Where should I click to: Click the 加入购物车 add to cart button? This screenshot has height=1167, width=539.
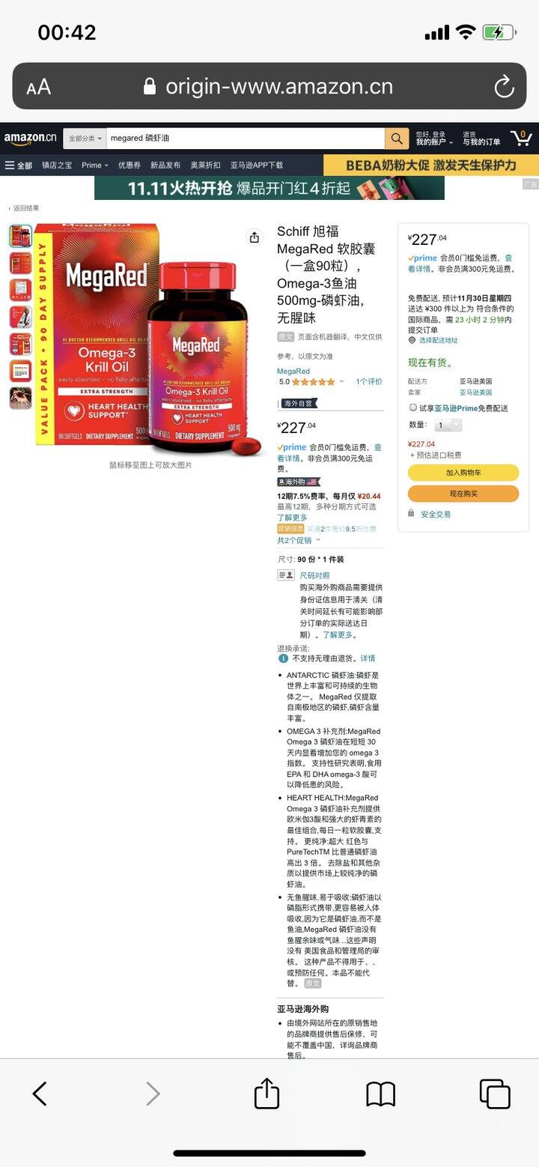click(463, 473)
